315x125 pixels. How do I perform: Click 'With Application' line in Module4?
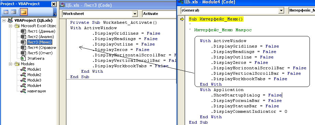(222, 90)
